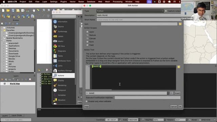Expand the Google Drive node in Browser
This screenshot has height=122, width=217.
[4, 56]
